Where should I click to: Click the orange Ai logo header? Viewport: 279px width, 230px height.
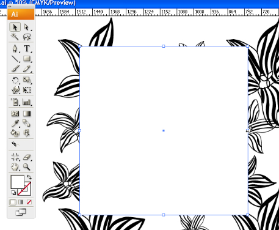tap(21, 14)
